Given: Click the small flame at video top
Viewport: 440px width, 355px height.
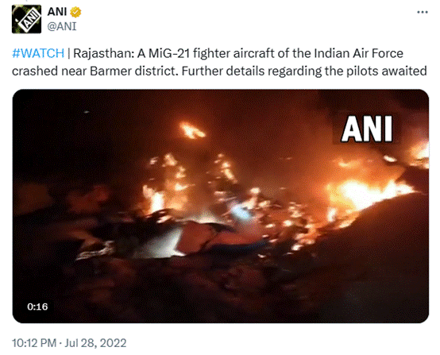Looking at the screenshot, I should click(192, 130).
